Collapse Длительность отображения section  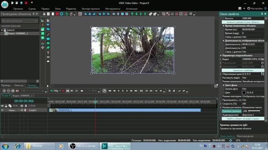pos(223,41)
